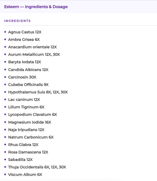Select Natrum Carbonicum 6X ingredient
The width and height of the screenshot is (157, 181).
coord(31,137)
